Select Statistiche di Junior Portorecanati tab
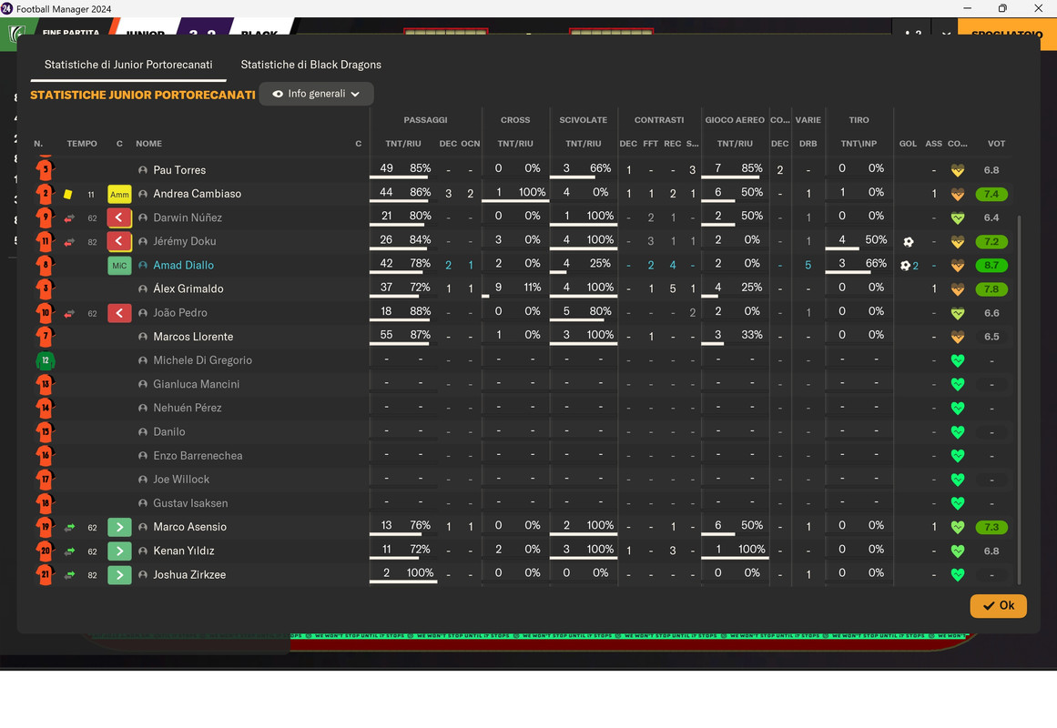This screenshot has width=1057, height=728. (128, 65)
